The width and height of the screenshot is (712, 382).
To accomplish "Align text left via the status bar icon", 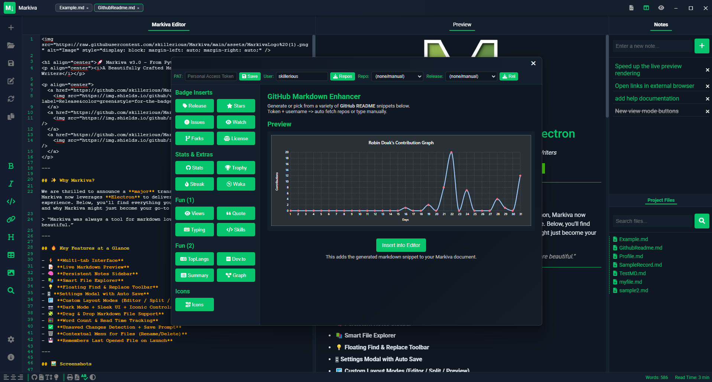I will point(6,377).
